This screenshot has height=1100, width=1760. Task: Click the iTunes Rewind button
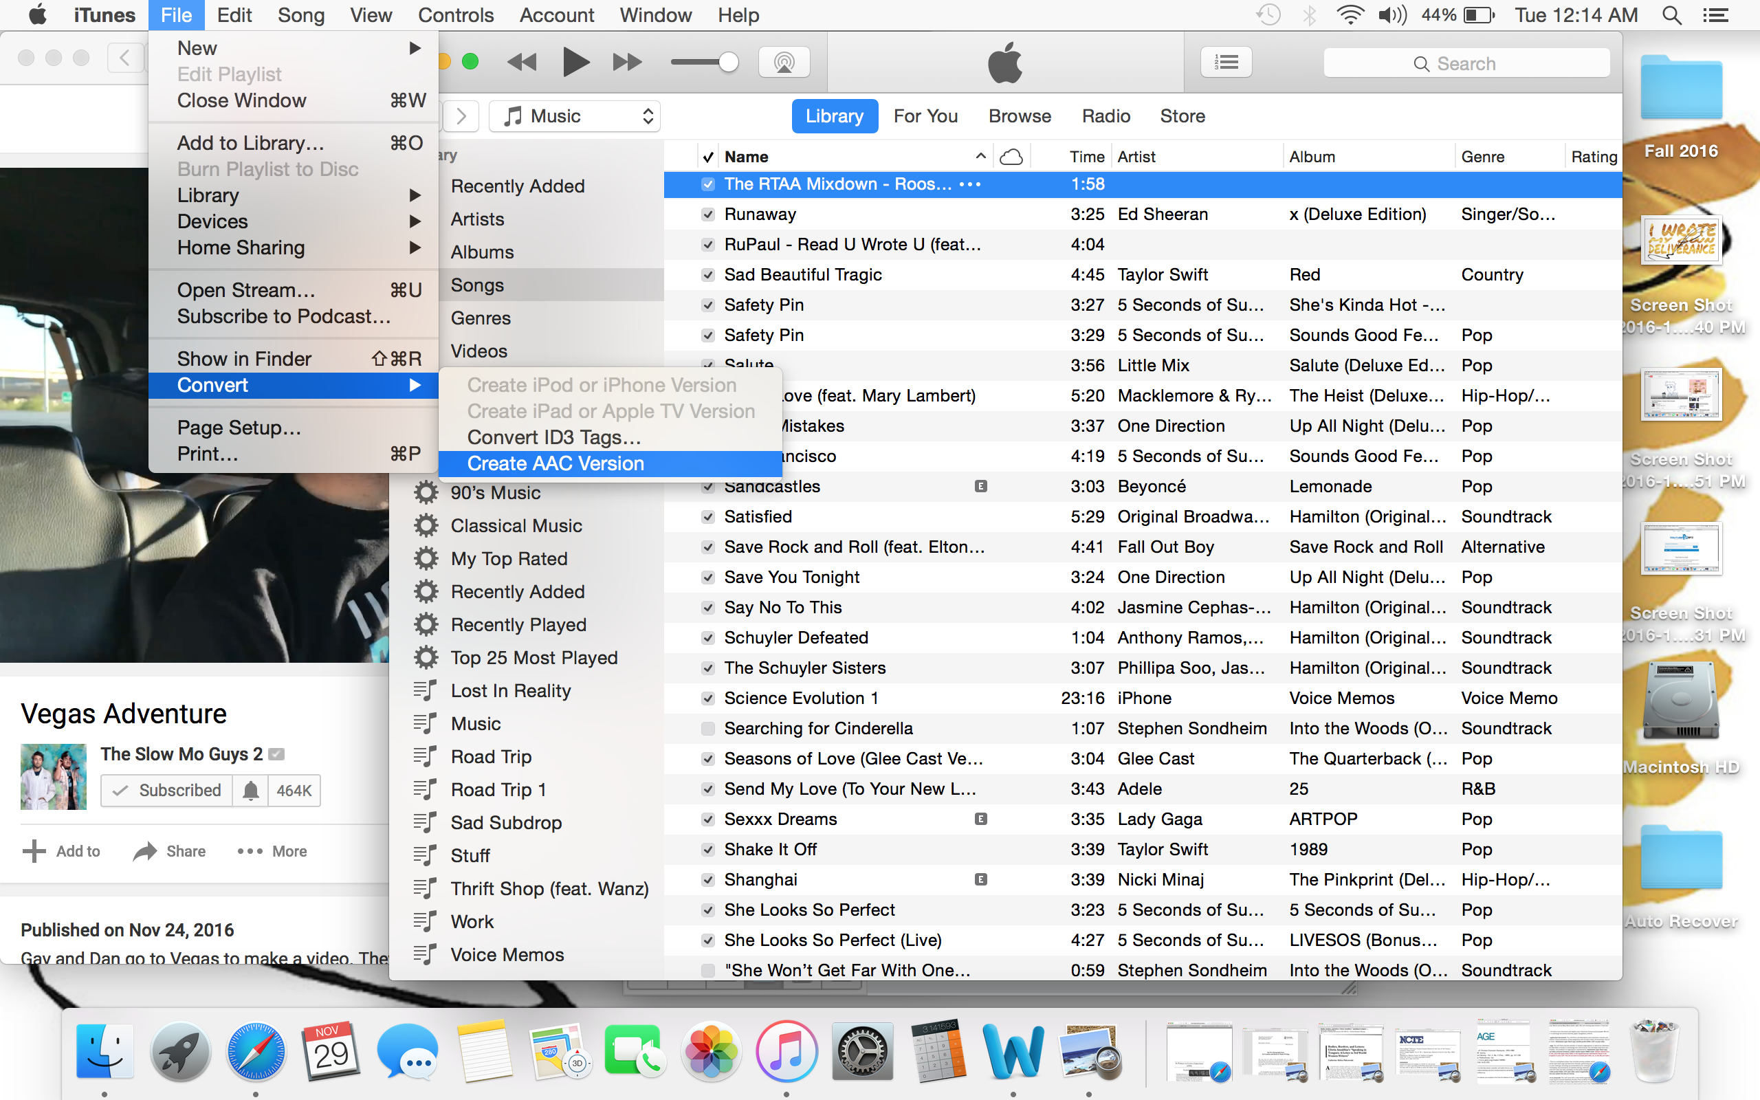(522, 60)
